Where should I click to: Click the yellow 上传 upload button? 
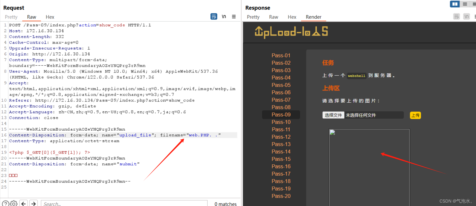(x=415, y=115)
